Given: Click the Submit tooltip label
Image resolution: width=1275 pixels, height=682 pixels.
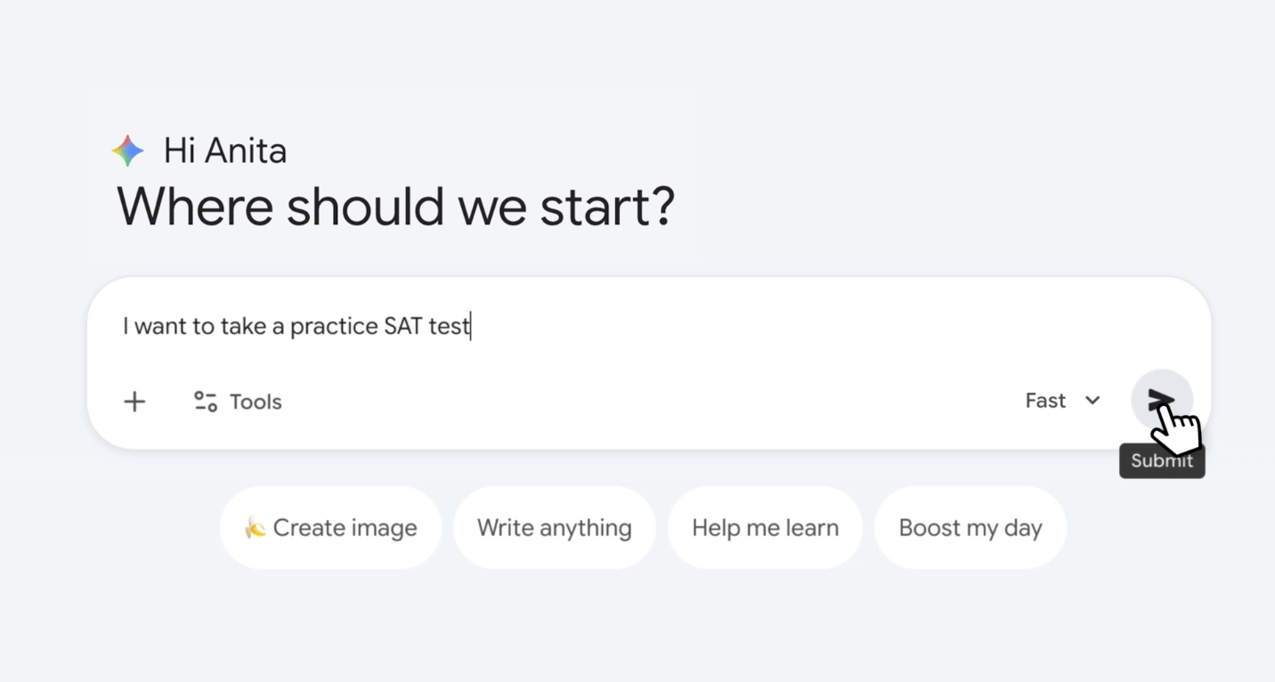Looking at the screenshot, I should [x=1161, y=461].
